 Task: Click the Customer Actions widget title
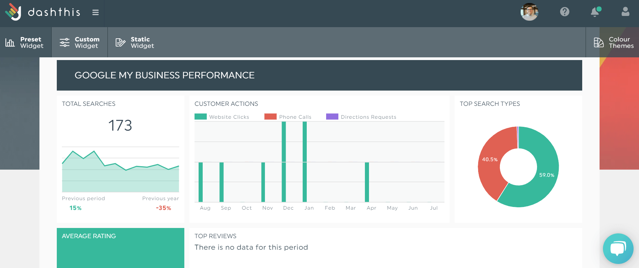(226, 104)
